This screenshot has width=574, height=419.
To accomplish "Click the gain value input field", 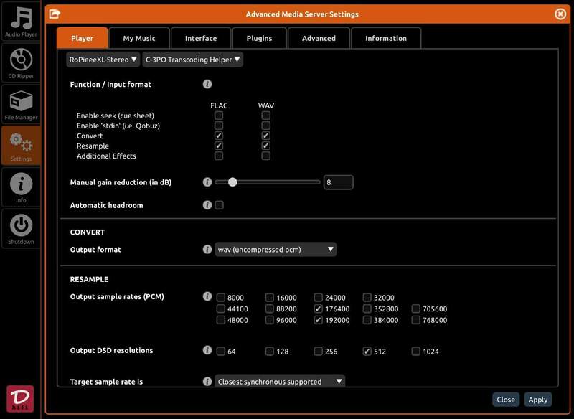I will pyautogui.click(x=338, y=182).
